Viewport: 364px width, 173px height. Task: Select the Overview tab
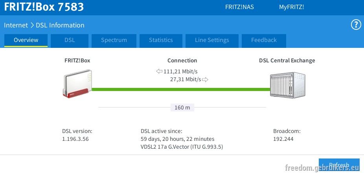(26, 40)
